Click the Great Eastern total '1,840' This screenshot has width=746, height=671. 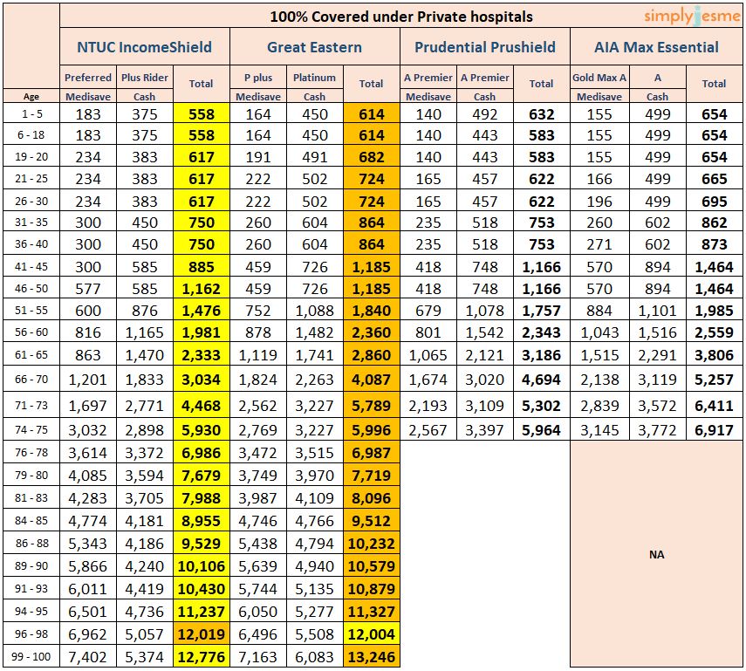372,311
